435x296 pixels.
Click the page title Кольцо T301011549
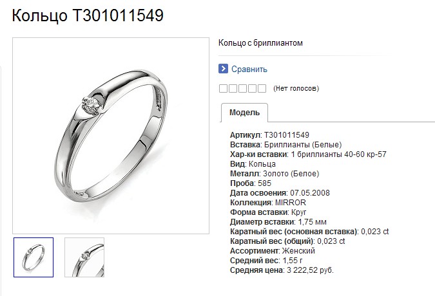click(88, 15)
